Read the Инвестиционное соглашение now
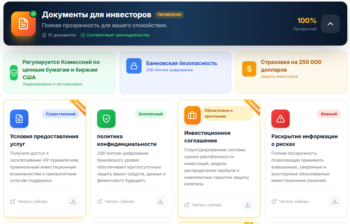Screen dimensions: 350x224 coord(203,205)
